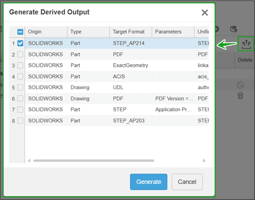Sort by the Target Format column header
This screenshot has width=255, height=200.
click(x=131, y=32)
